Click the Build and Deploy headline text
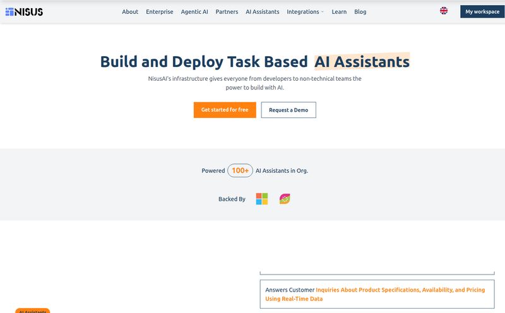 tap(255, 61)
